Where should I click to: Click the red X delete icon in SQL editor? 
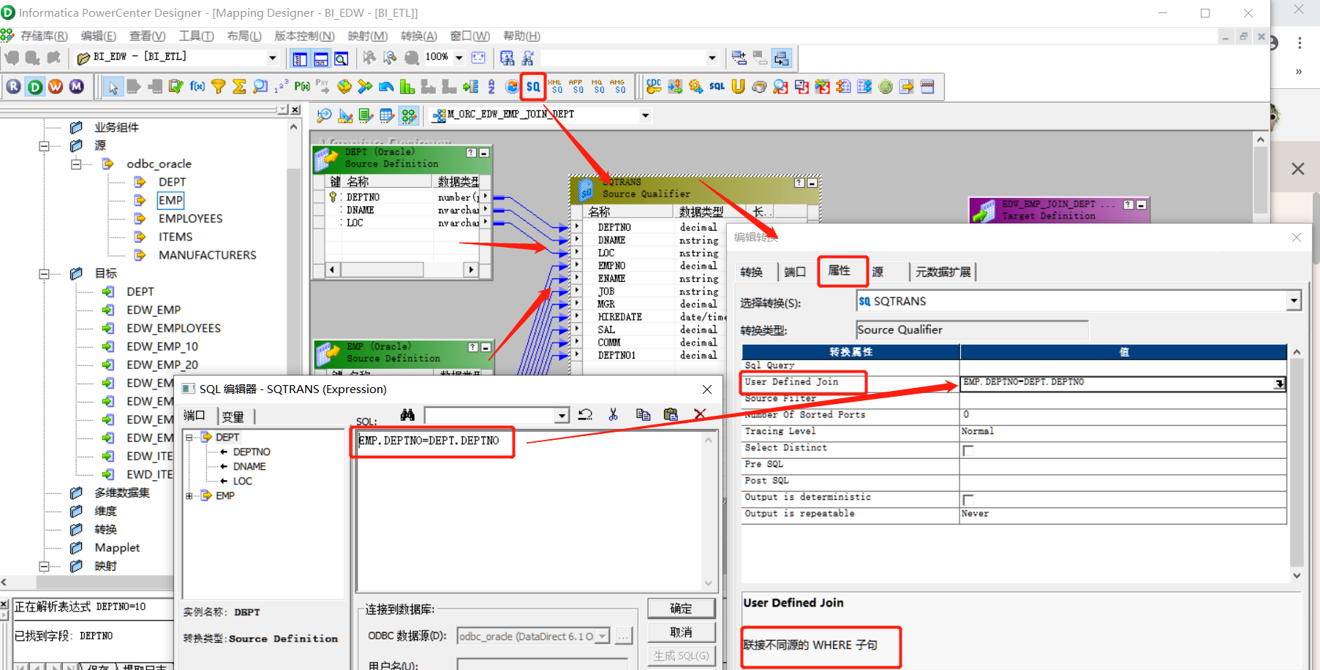tap(700, 414)
